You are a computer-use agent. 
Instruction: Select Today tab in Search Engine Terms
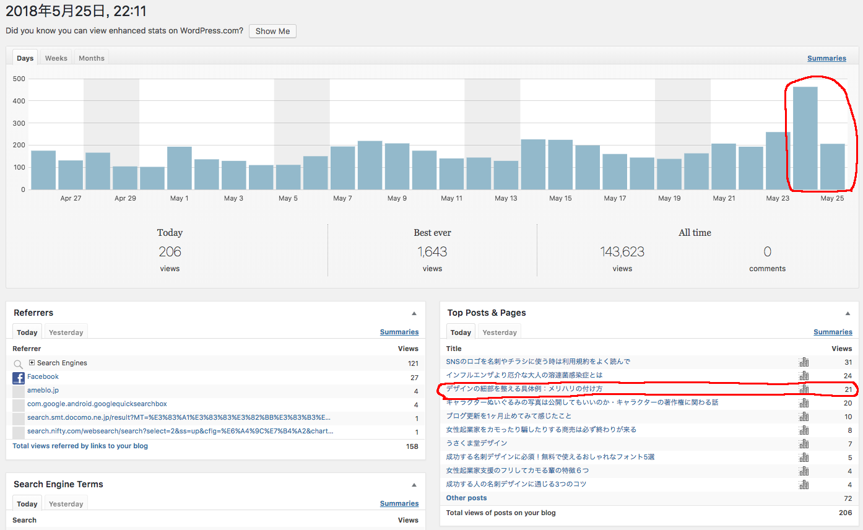(27, 503)
